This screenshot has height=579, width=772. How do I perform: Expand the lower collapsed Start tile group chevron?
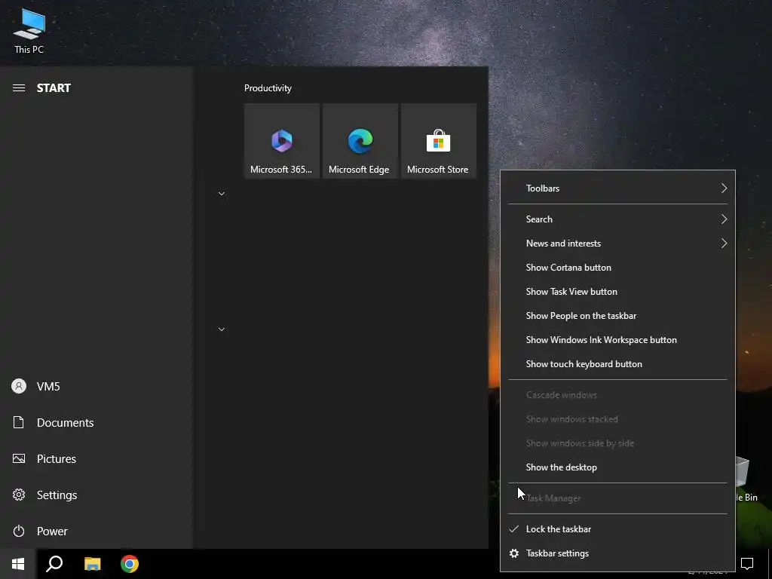222,329
